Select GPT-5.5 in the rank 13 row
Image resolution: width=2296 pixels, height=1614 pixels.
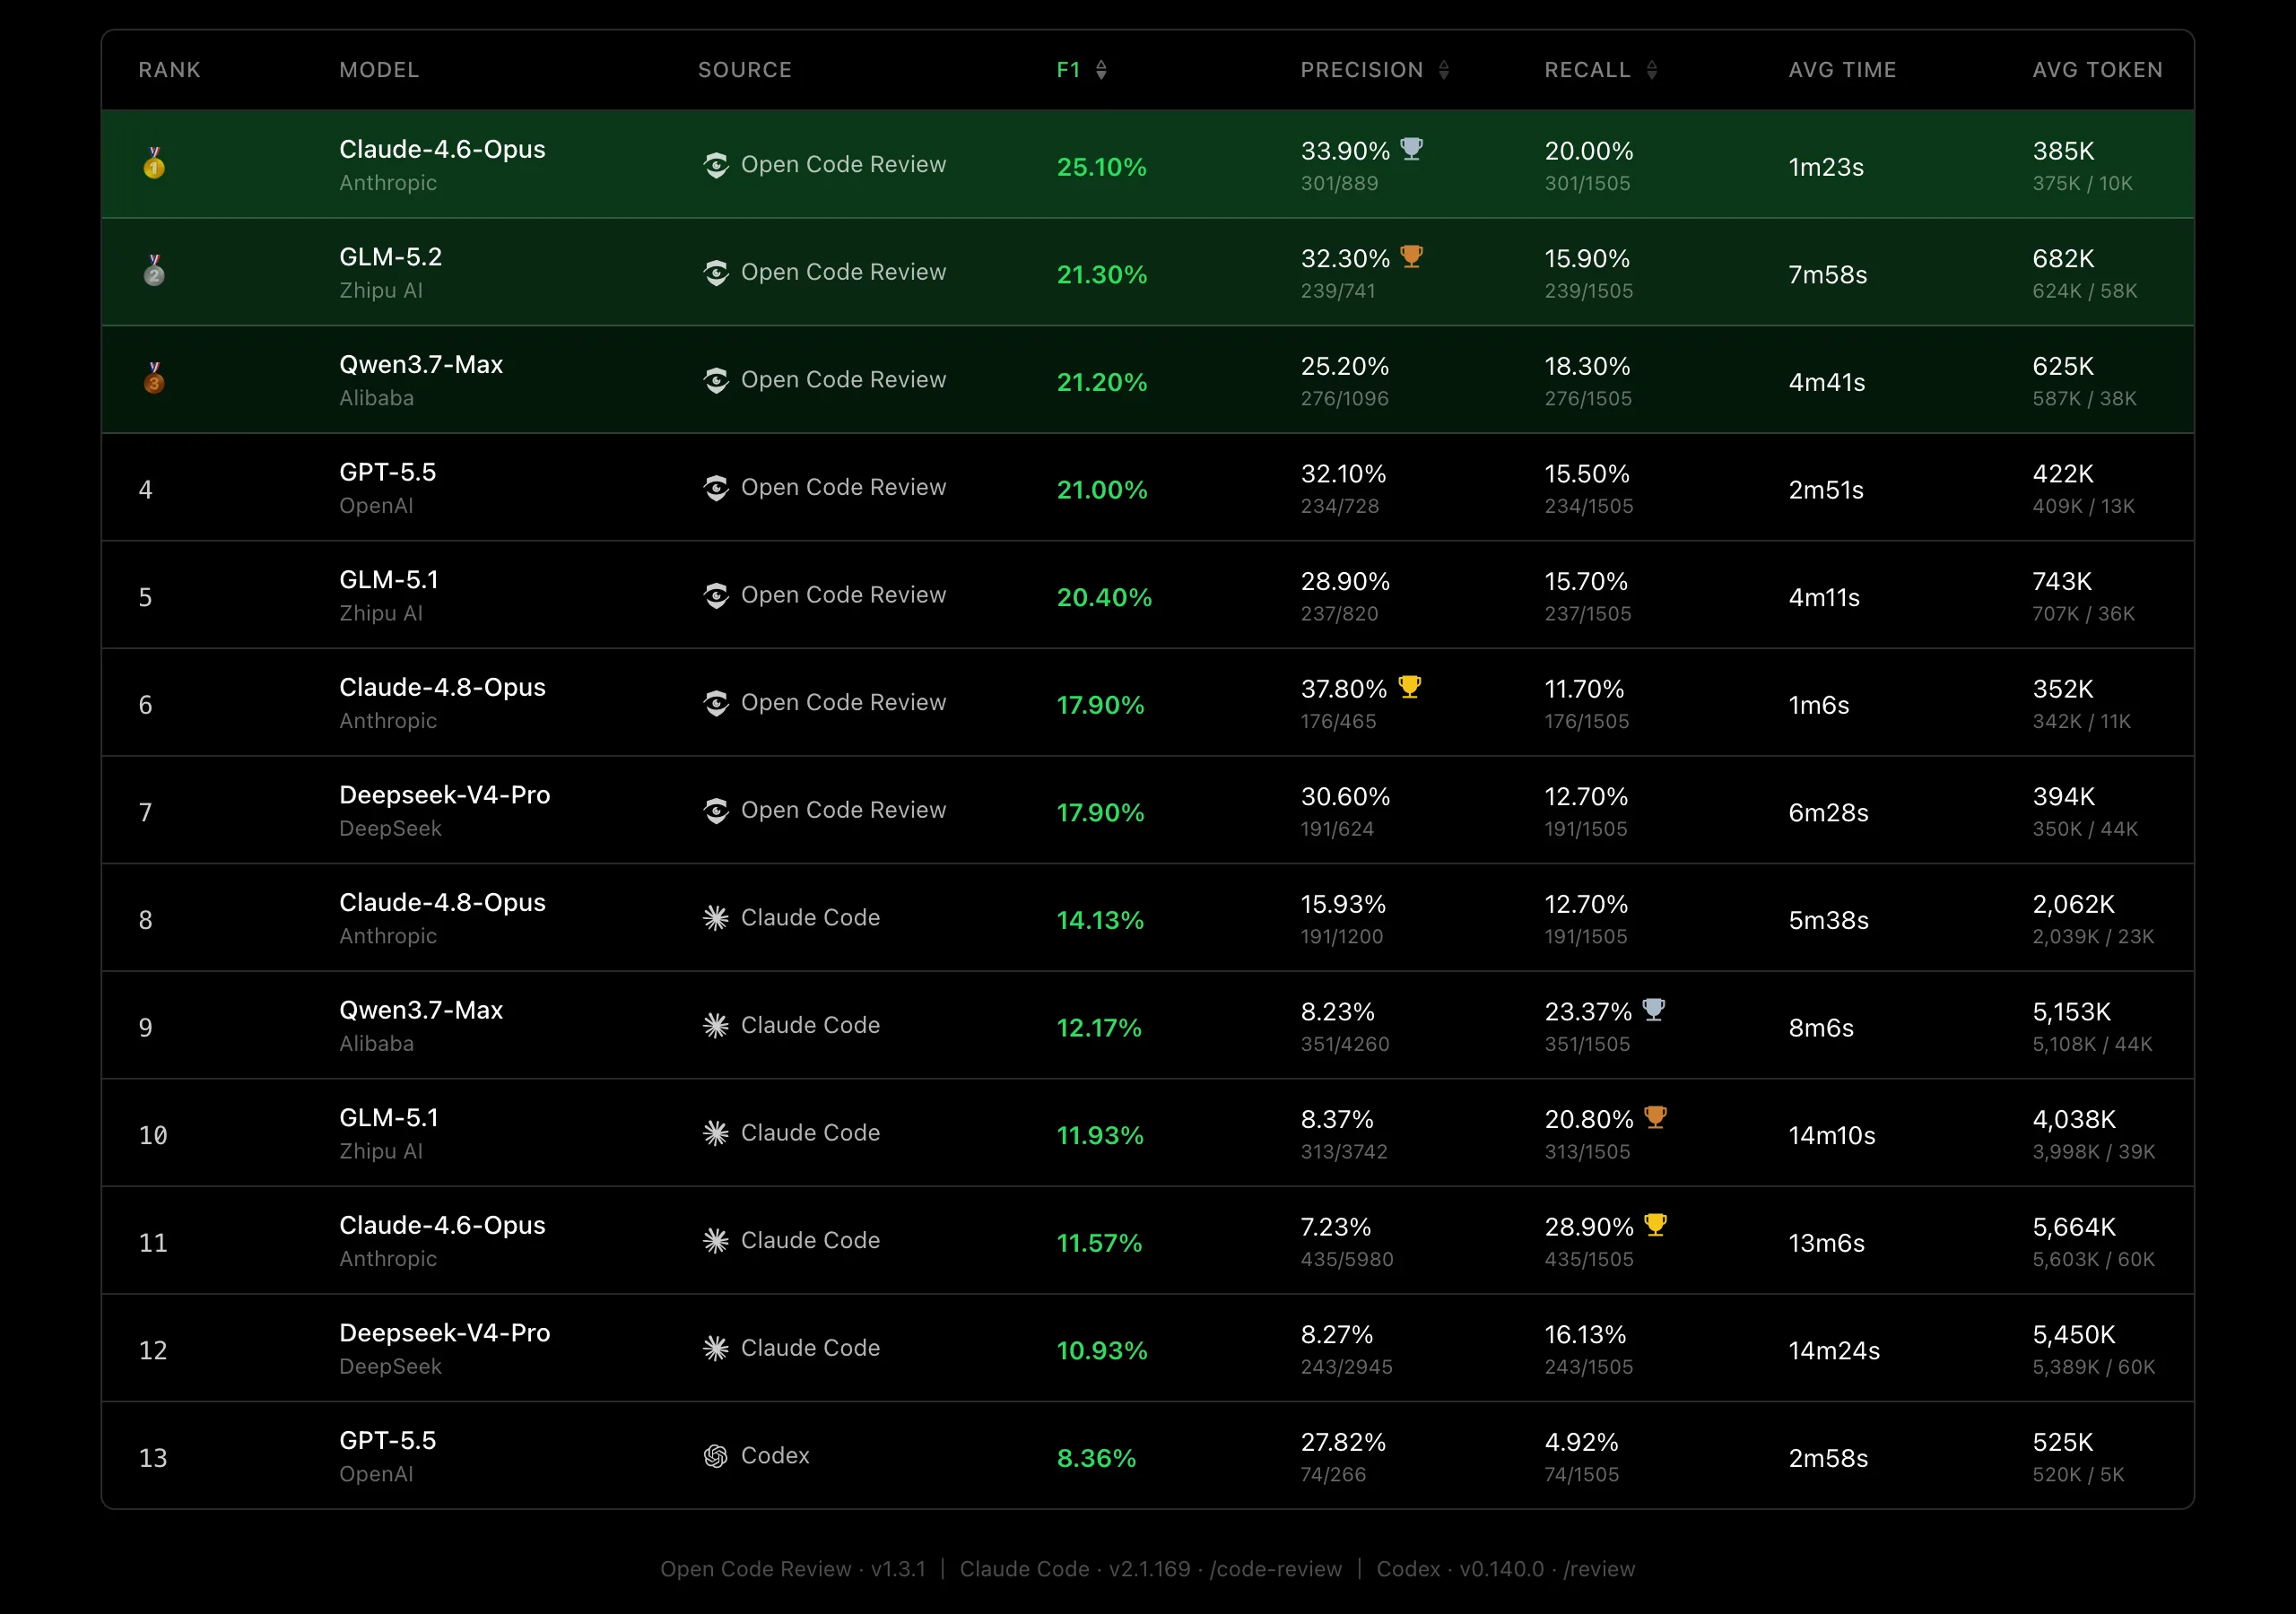(x=387, y=1441)
